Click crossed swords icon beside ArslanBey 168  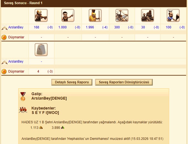(4, 27)
